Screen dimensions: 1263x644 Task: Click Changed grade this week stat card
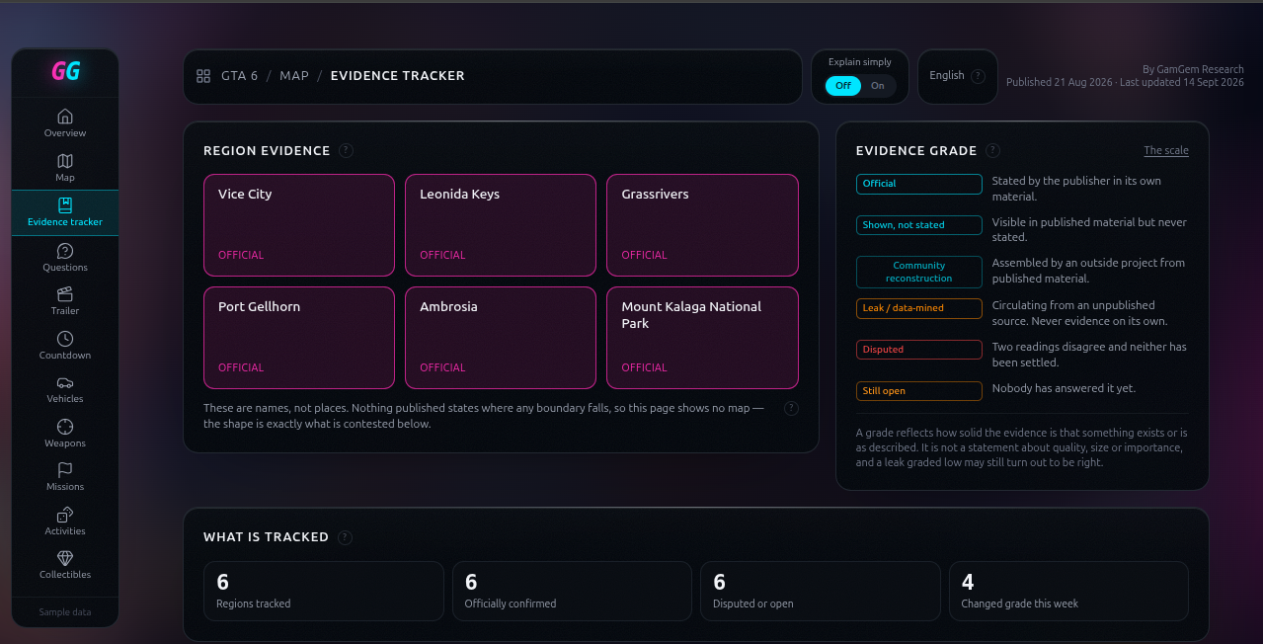coord(1068,591)
